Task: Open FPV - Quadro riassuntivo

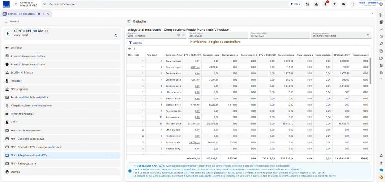Action: (x=62, y=130)
